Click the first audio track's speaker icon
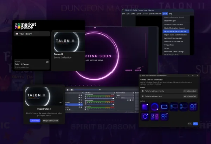211x144 pixels. click(85, 98)
